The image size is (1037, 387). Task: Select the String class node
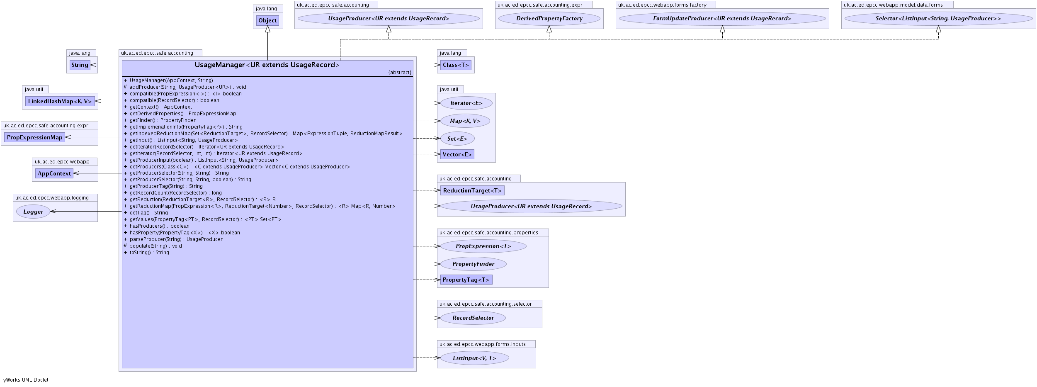point(80,65)
